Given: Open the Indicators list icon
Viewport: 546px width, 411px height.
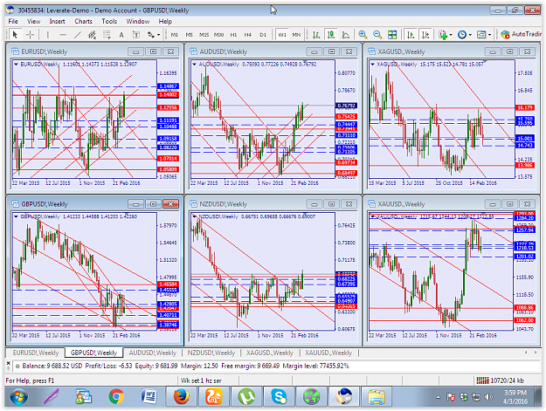Looking at the screenshot, I should click(443, 34).
